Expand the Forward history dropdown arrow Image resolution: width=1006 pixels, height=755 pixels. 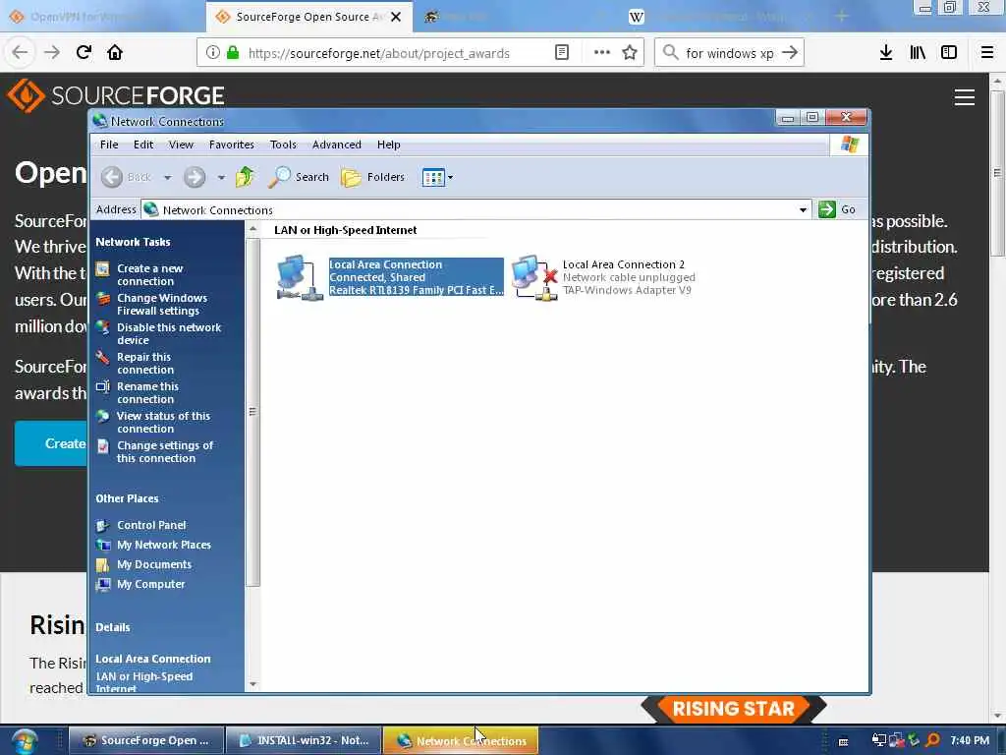point(221,177)
